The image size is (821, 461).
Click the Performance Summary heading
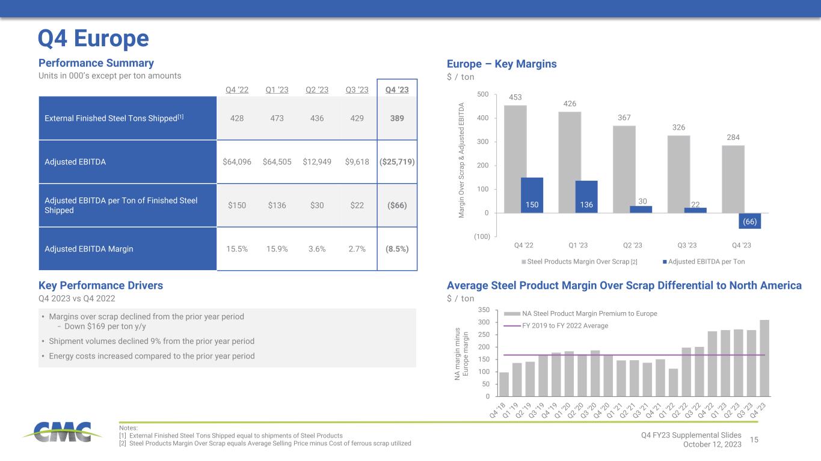(96, 63)
